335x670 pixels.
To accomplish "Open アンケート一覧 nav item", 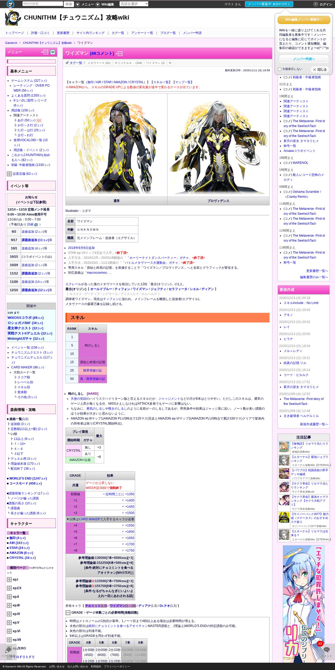I will pyautogui.click(x=142, y=33).
